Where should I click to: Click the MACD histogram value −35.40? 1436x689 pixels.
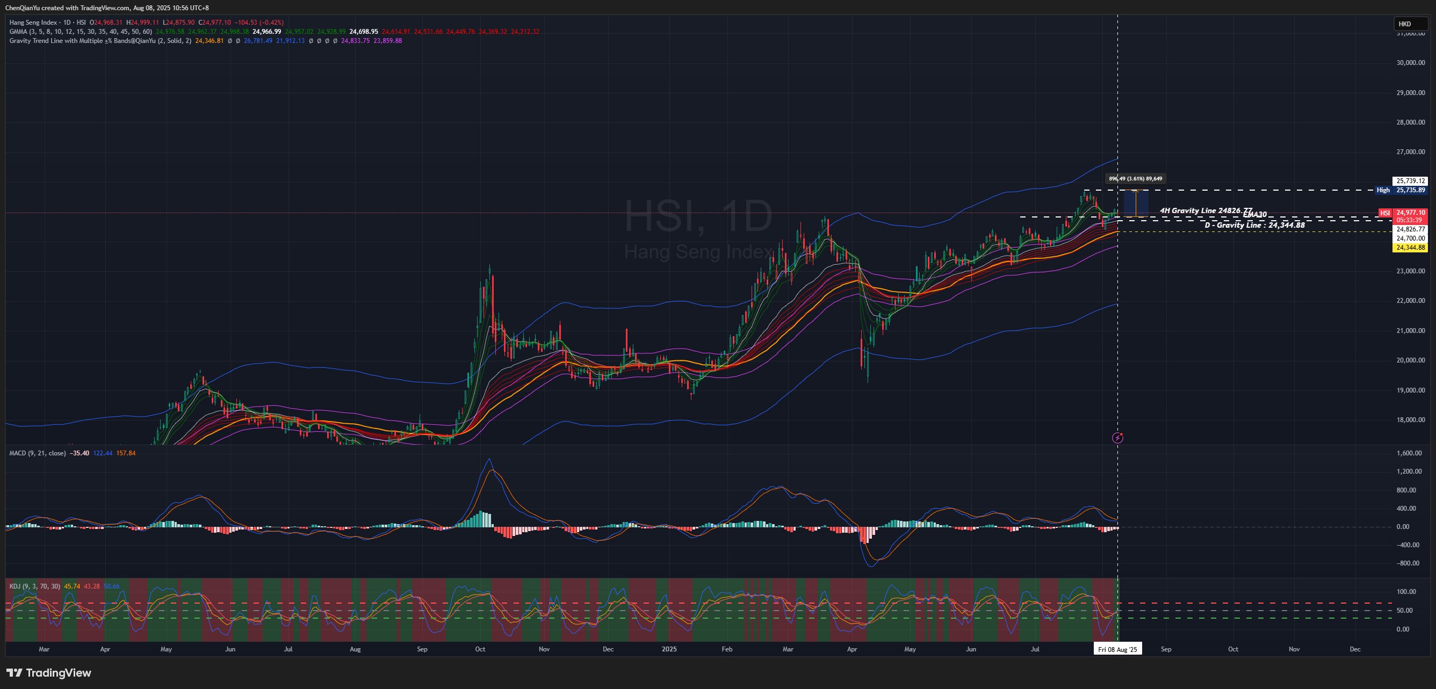click(78, 453)
